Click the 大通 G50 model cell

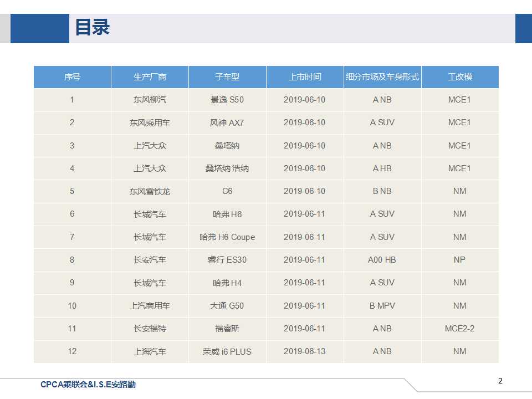click(x=227, y=306)
